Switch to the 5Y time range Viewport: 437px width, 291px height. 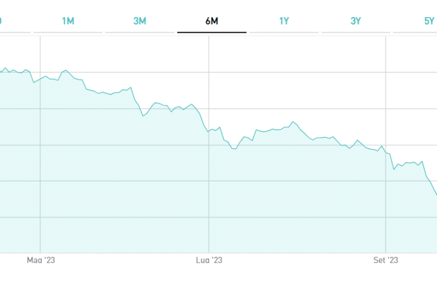[x=429, y=21]
